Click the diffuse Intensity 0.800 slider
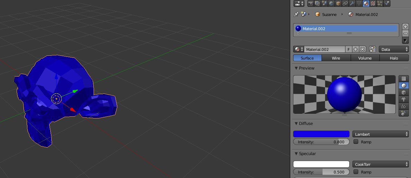Viewport: 411px width, 178px height. point(322,142)
